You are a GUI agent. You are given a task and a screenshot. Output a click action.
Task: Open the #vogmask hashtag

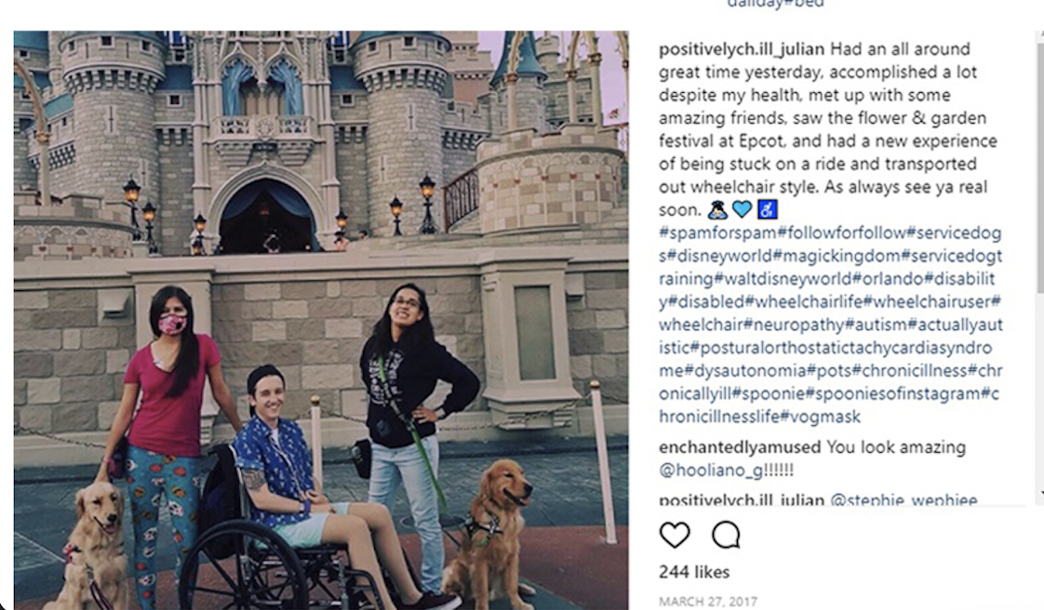coord(821,418)
